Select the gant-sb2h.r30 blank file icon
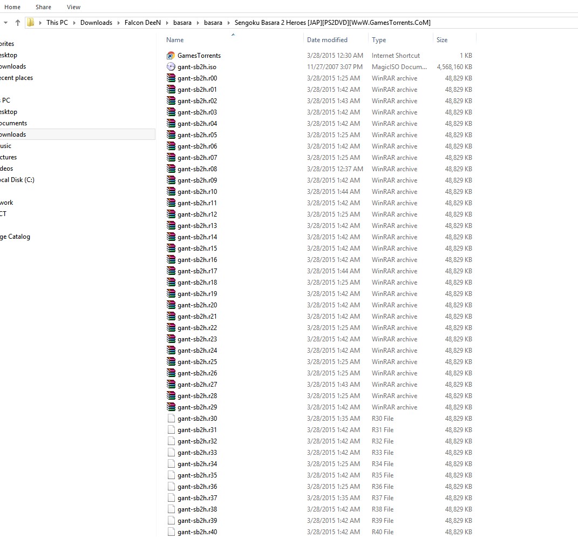Screen dimensions: 578x538 tap(171, 419)
